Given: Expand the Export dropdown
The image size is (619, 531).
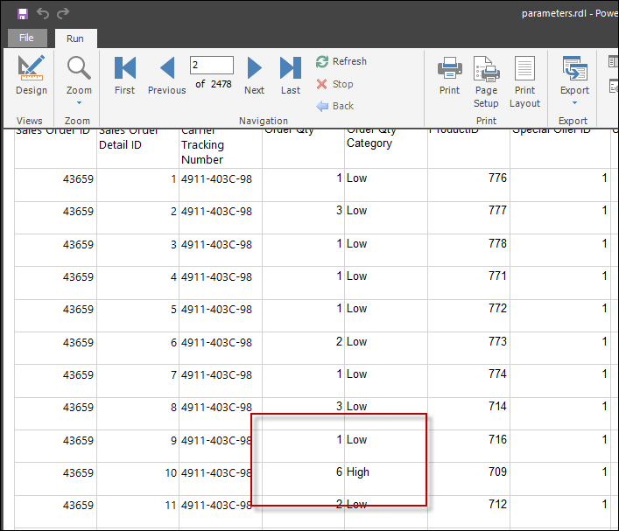Looking at the screenshot, I should [x=574, y=80].
